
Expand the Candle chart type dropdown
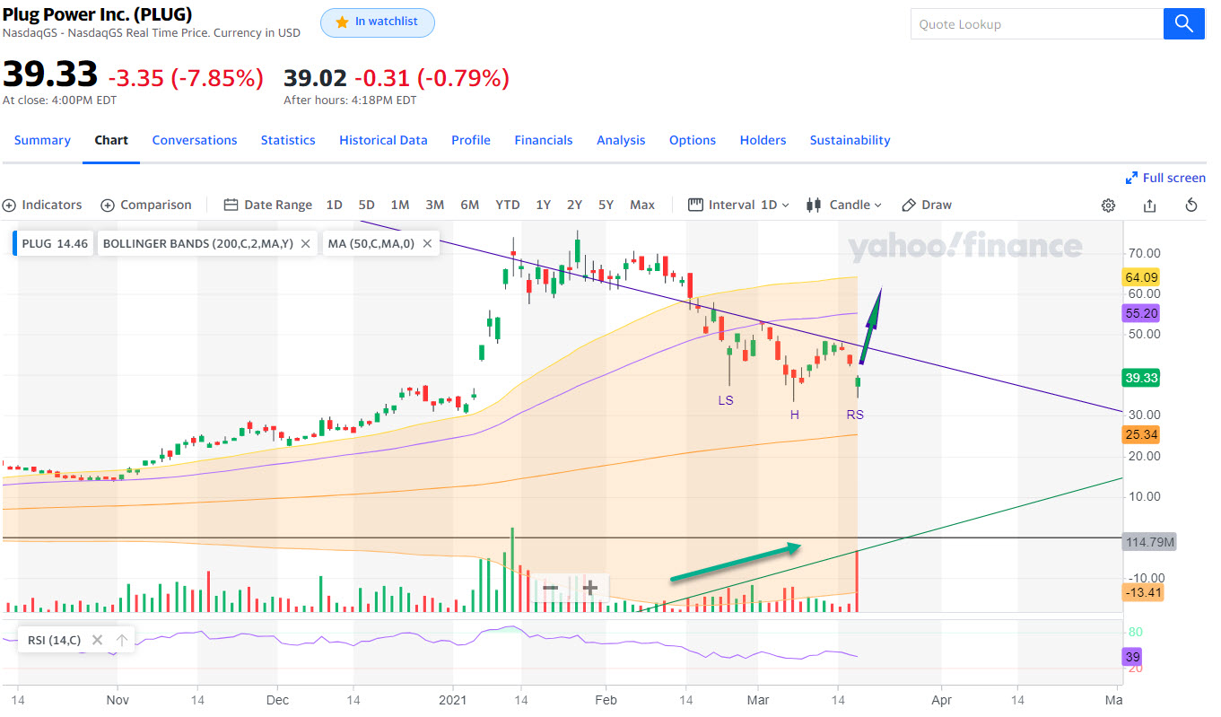844,205
